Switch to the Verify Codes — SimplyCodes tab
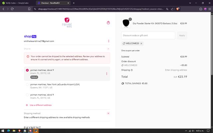This screenshot has width=213, height=133. tap(17, 3)
